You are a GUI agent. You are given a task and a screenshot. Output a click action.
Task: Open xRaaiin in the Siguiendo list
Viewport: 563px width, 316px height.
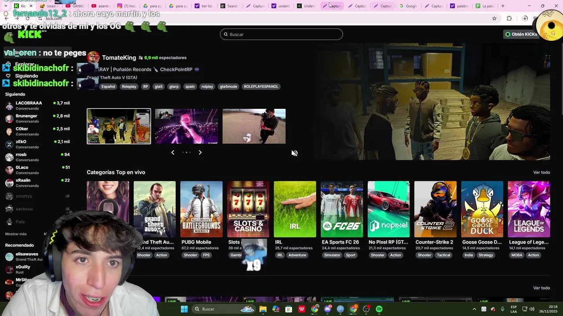pyautogui.click(x=37, y=183)
